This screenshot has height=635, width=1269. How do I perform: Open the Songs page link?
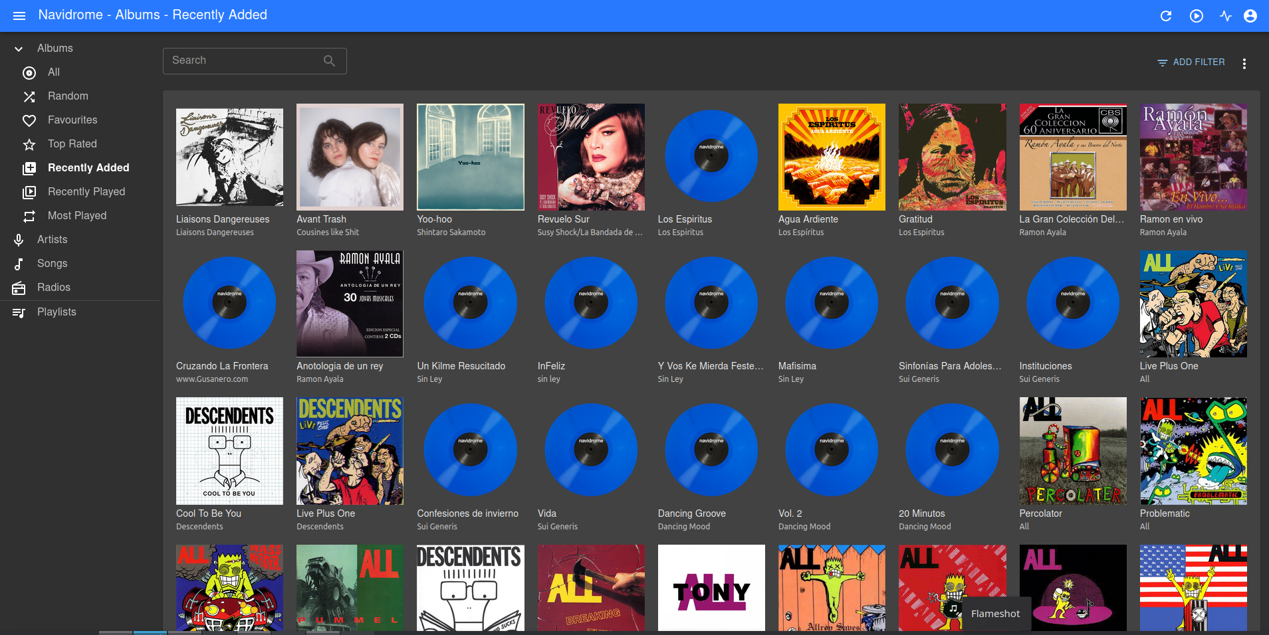coord(80,264)
